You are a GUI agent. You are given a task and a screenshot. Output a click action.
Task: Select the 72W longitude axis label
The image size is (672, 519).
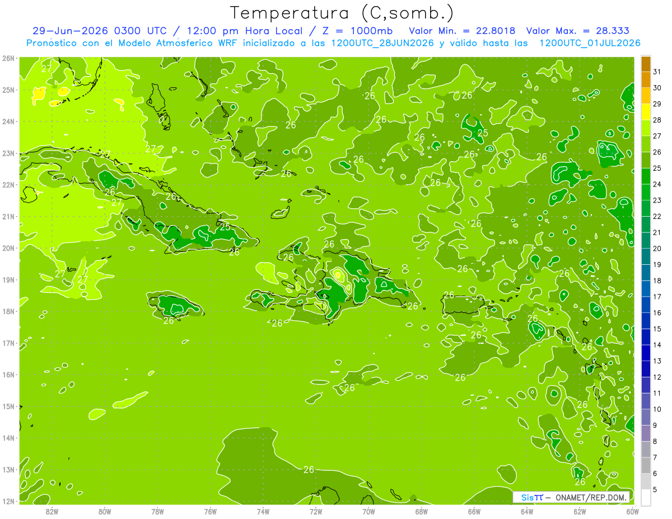click(316, 511)
